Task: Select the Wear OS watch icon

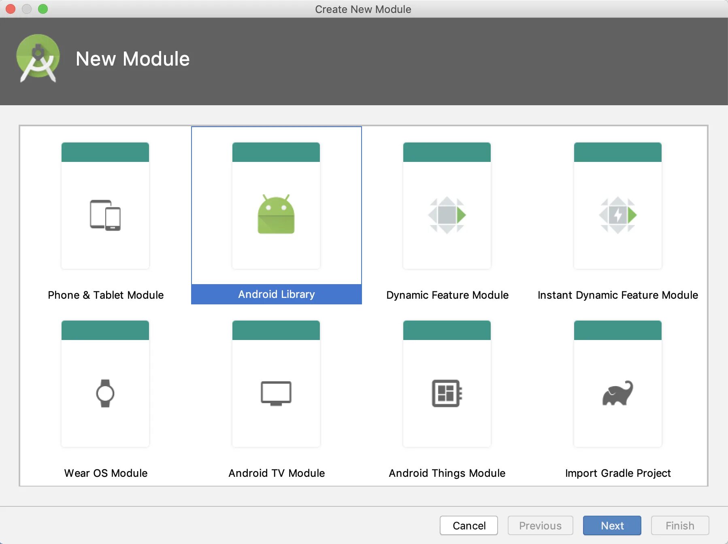Action: click(105, 393)
